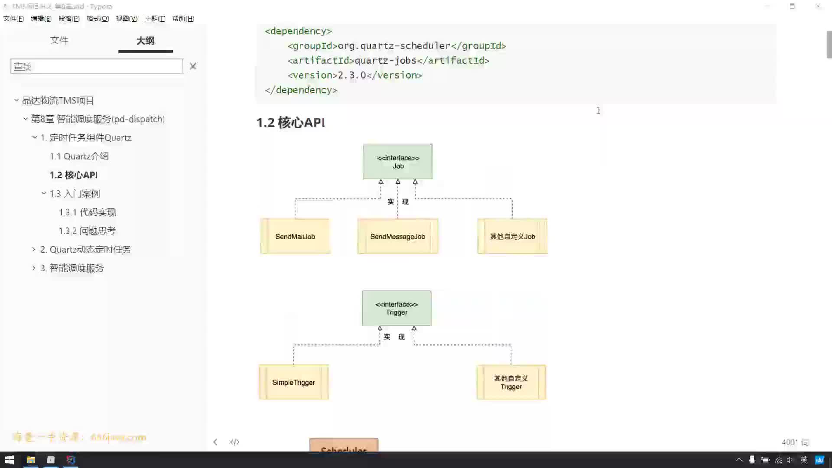Click the SendMessageJob box in diagram
This screenshot has height=468, width=832.
398,236
